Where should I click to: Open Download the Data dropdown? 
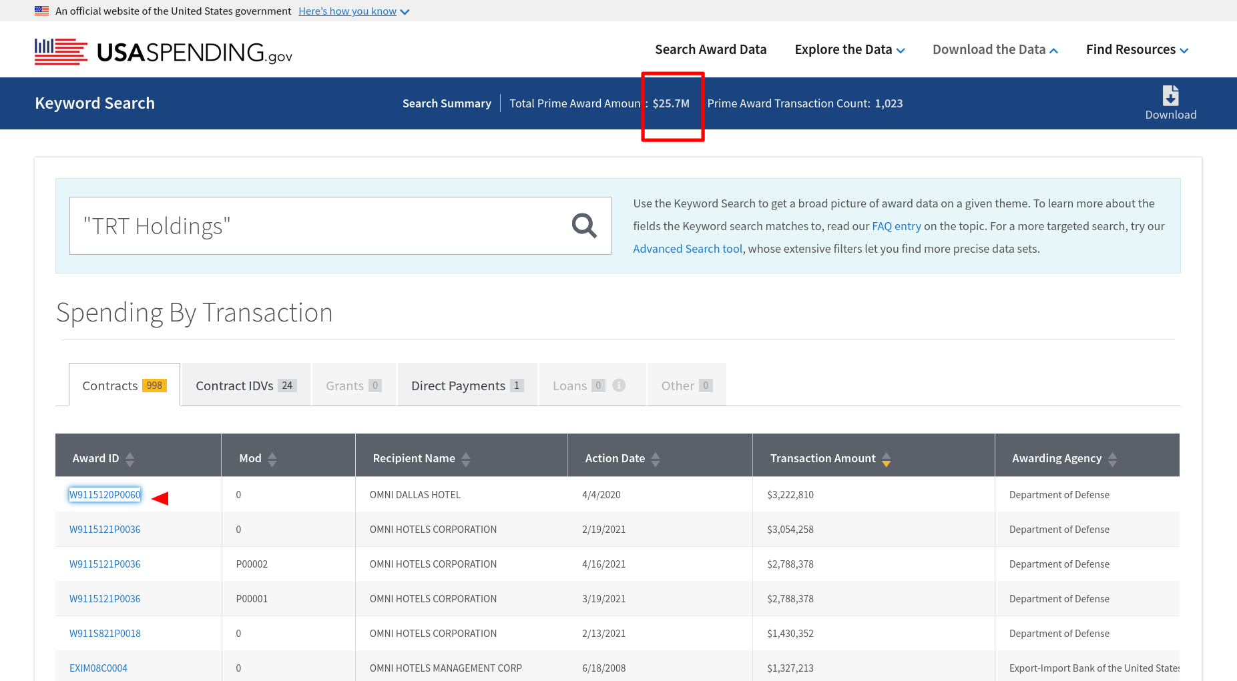[995, 49]
